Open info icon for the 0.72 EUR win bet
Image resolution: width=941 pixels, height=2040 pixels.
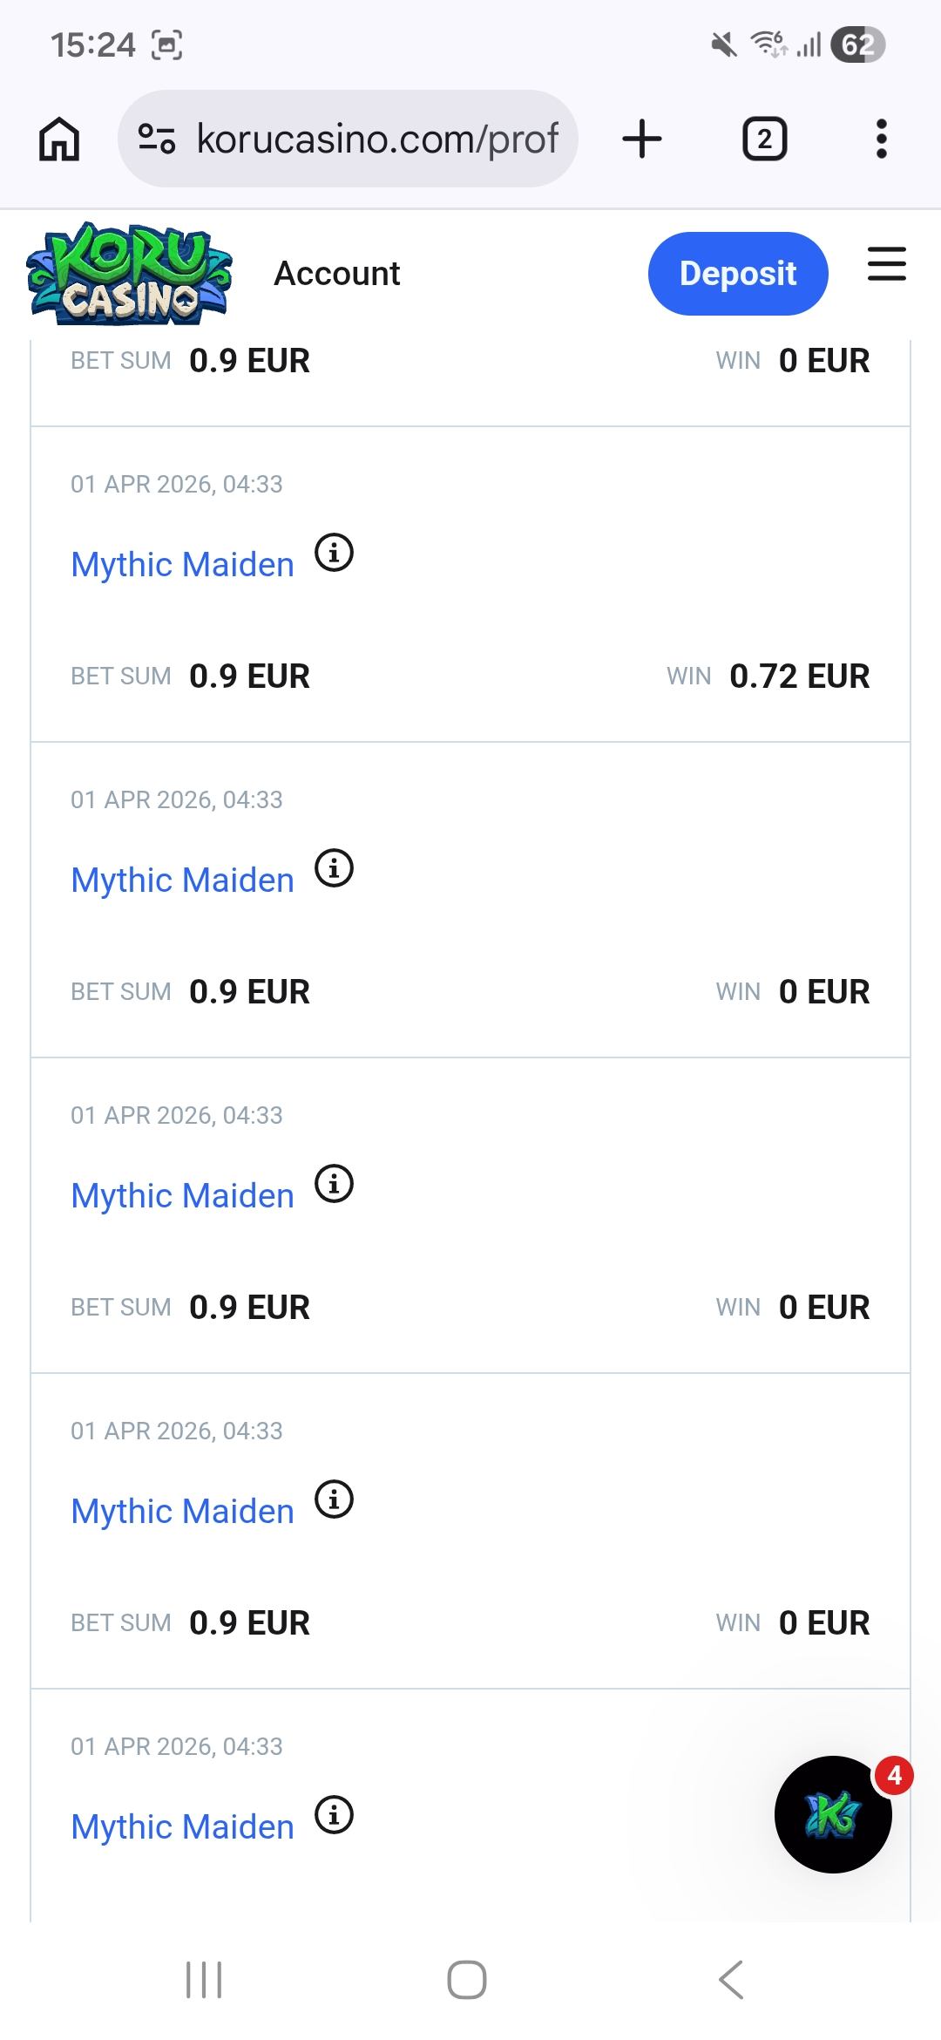click(x=334, y=553)
